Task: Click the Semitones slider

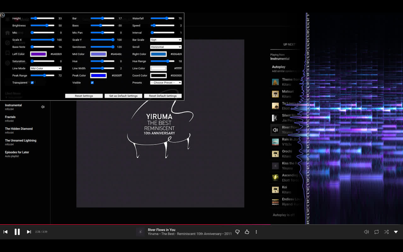Action: coord(102,47)
